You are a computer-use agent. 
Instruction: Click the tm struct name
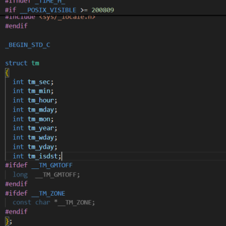point(35,63)
